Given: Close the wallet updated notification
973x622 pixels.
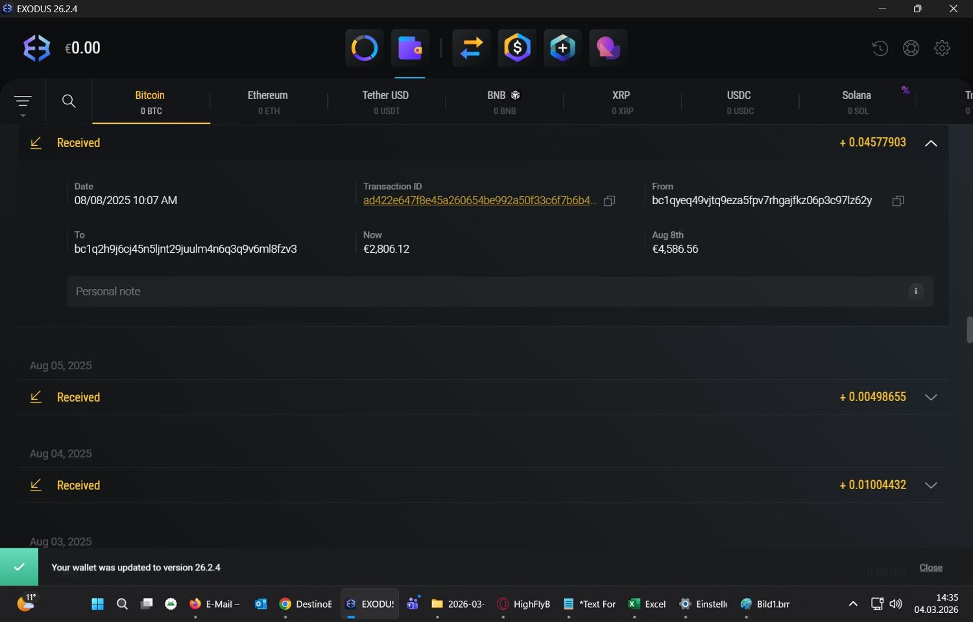Looking at the screenshot, I should click(x=930, y=568).
